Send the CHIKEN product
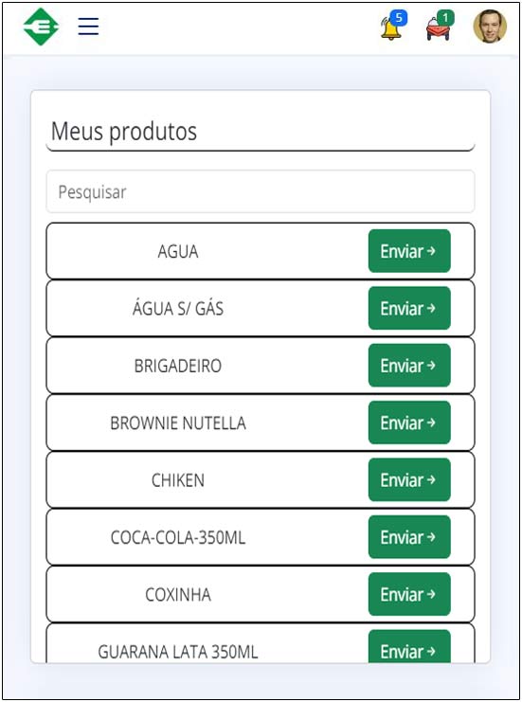This screenshot has height=702, width=522. click(409, 480)
